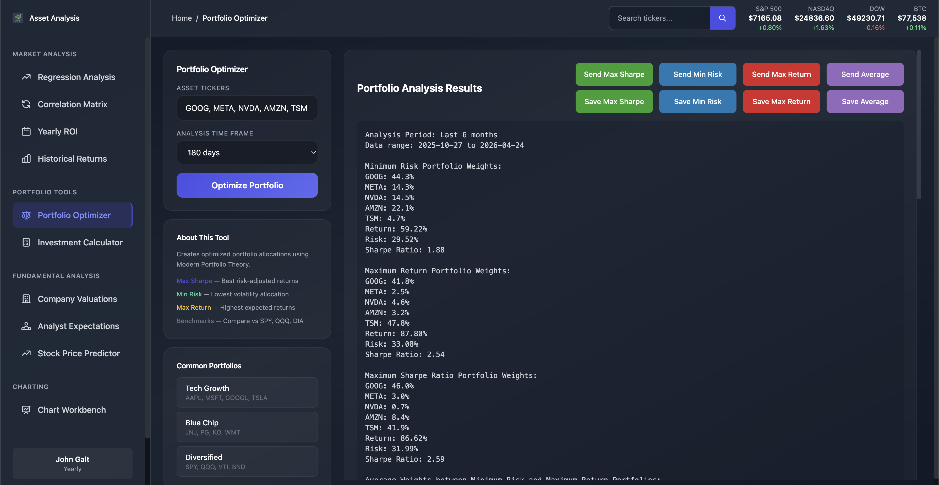Click the BTC ticker quote
Viewport: 939px width, 485px height.
click(x=912, y=18)
